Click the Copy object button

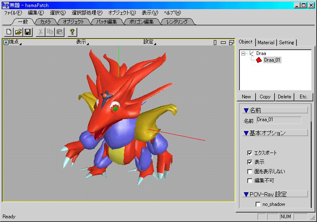(265, 97)
